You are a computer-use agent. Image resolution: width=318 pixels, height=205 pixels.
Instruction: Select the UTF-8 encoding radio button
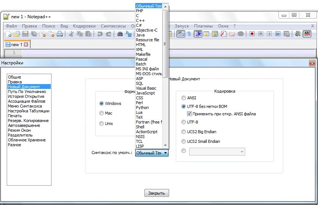(184, 122)
